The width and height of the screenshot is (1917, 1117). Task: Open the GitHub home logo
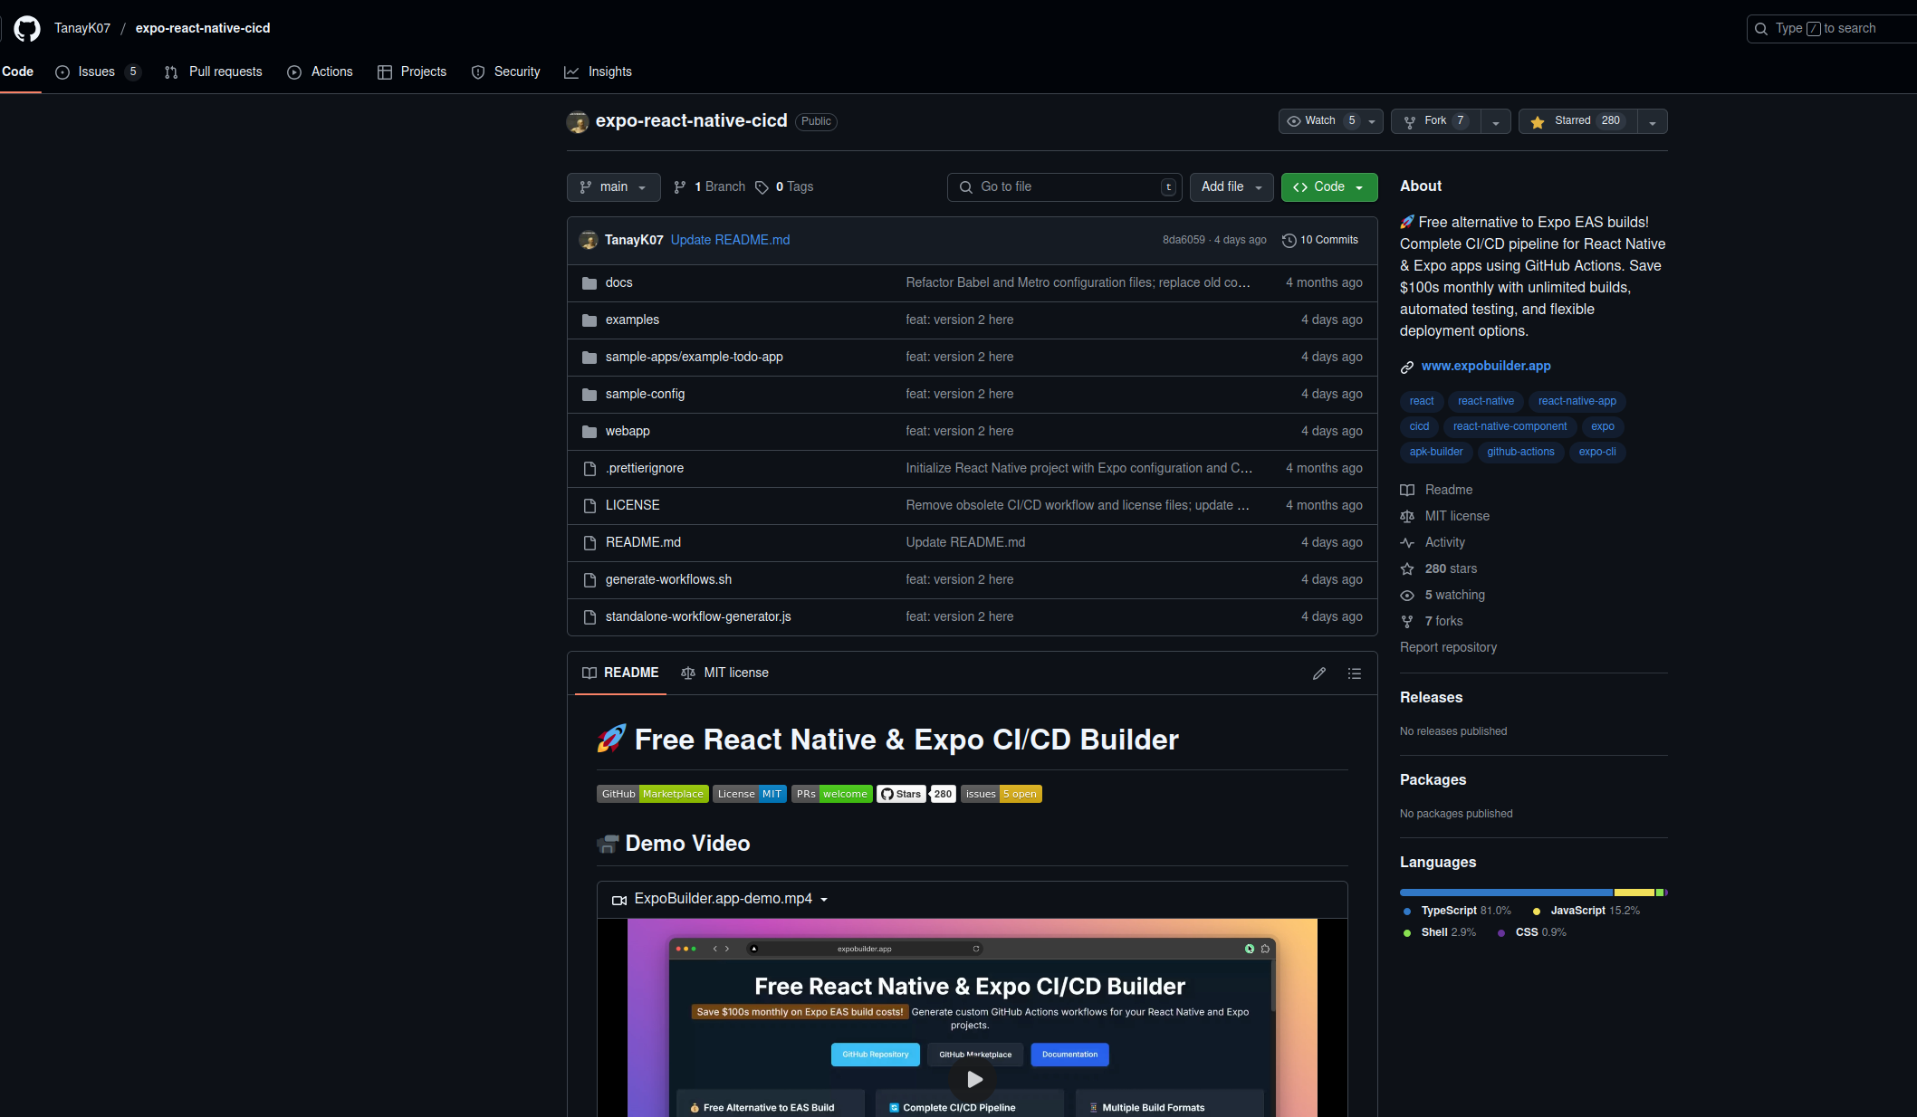click(27, 28)
